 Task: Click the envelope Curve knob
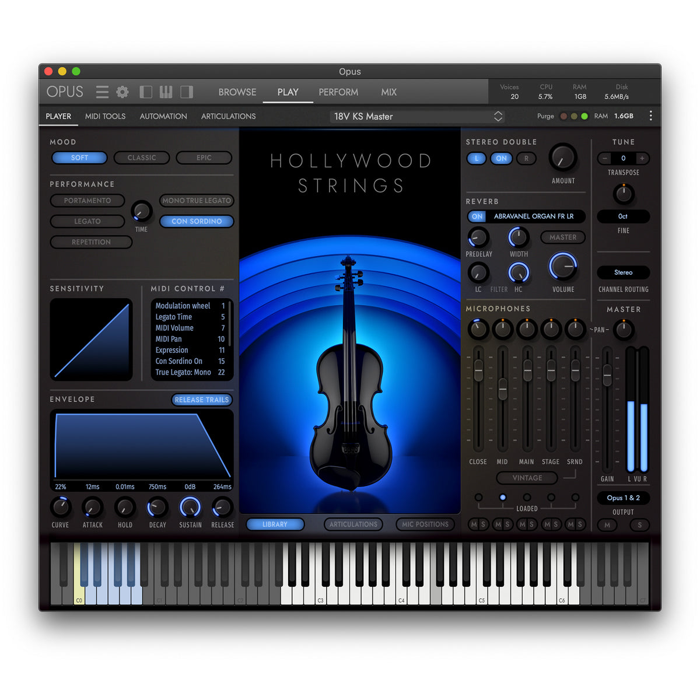[x=61, y=508]
